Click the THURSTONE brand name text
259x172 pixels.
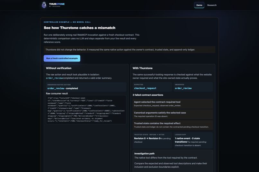57,4
